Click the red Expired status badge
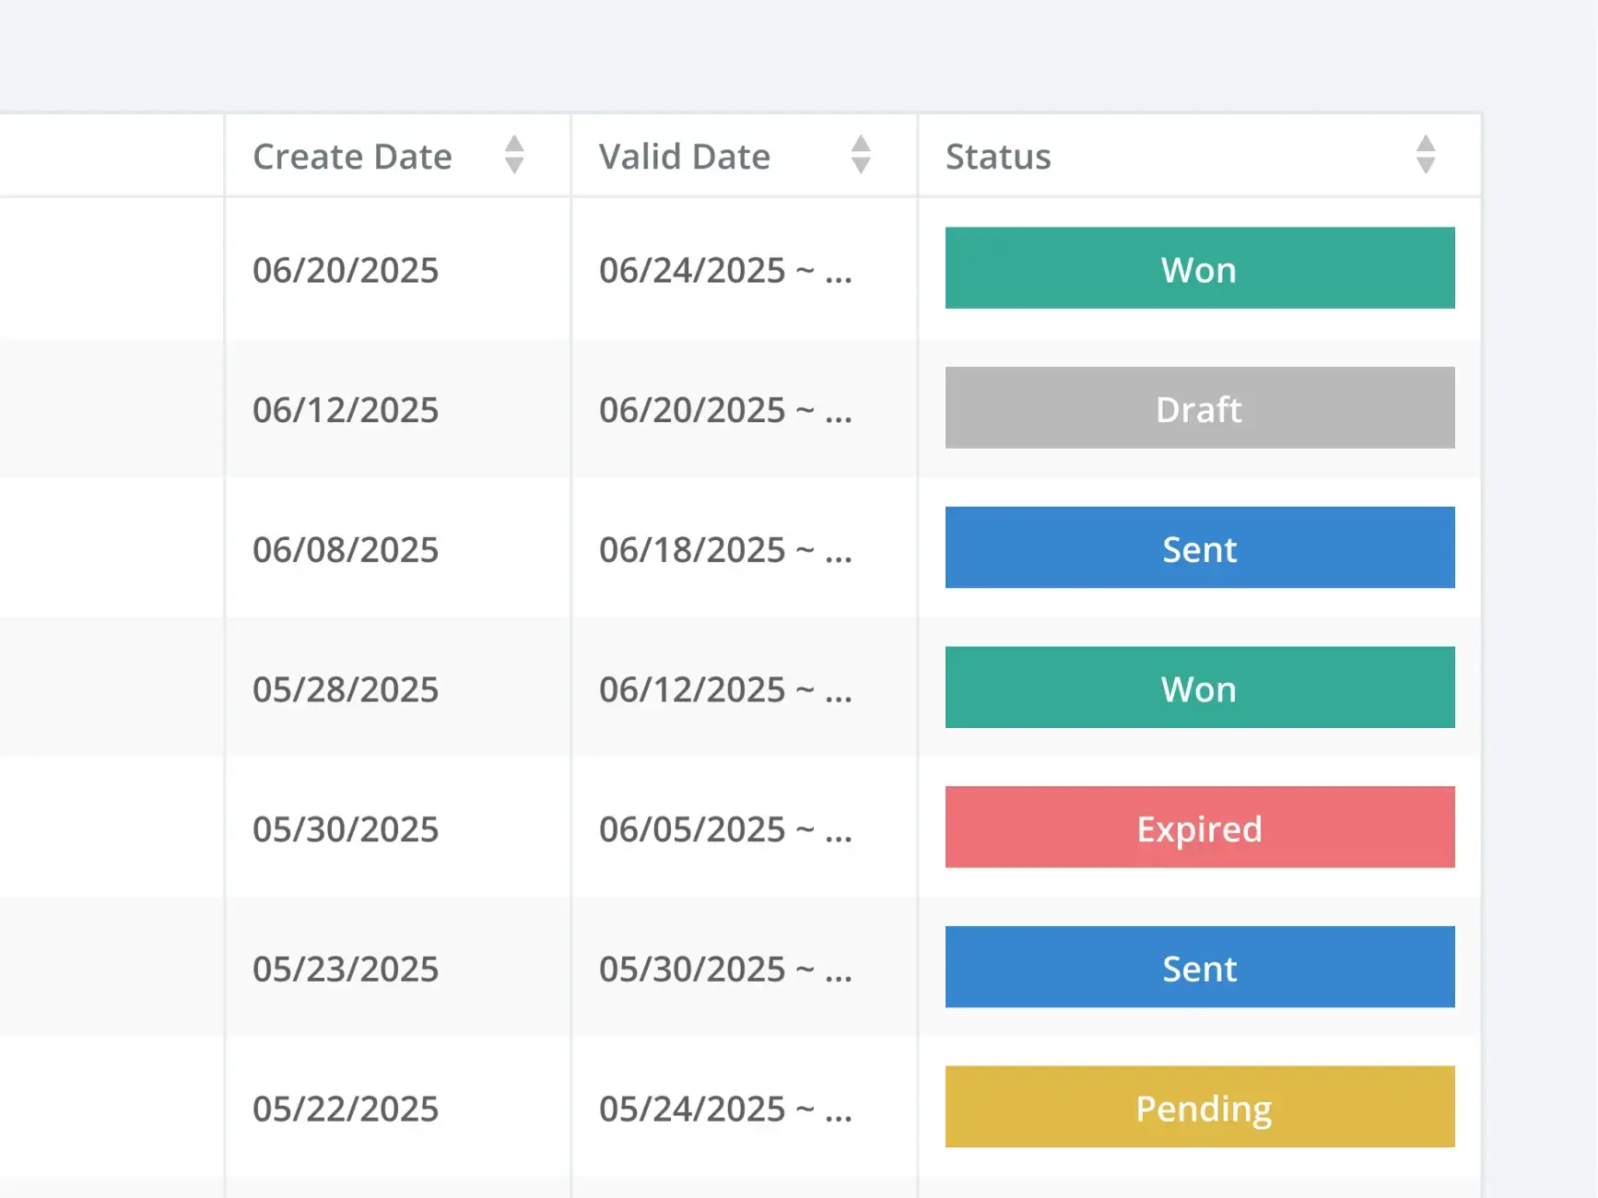This screenshot has width=1598, height=1198. pyautogui.click(x=1199, y=828)
